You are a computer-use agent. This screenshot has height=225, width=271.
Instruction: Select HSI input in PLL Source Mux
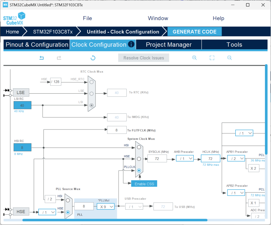coord(68,200)
